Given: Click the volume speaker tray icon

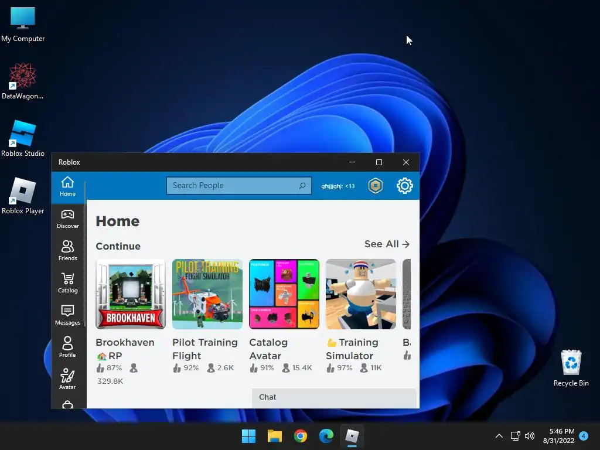Looking at the screenshot, I should (x=530, y=436).
